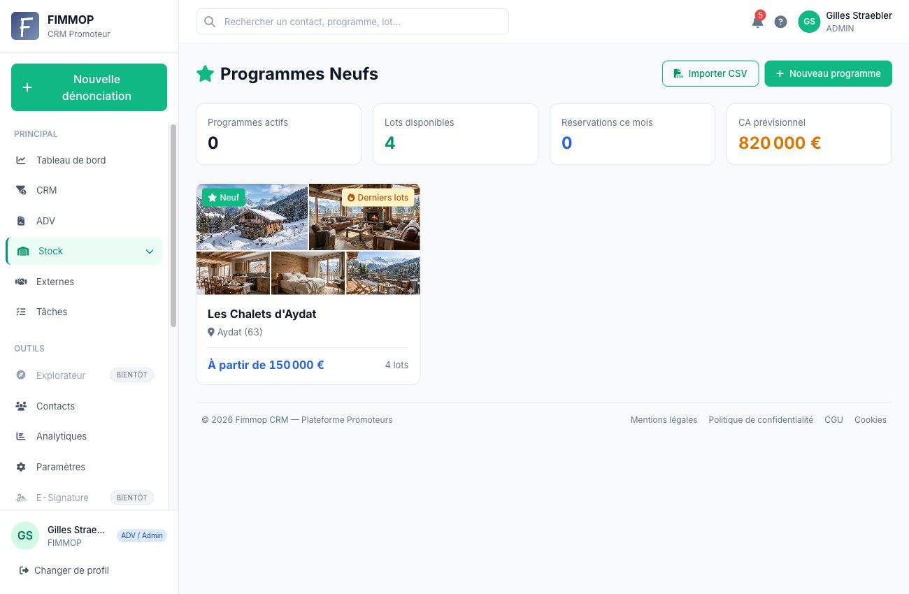Click Gilles Straebler name in top bar
Screen dimensions: 909x594
coord(859,15)
